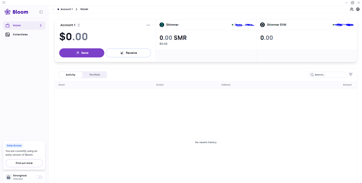
Task: Go back using the left arrow
Action: (x=54, y=9)
